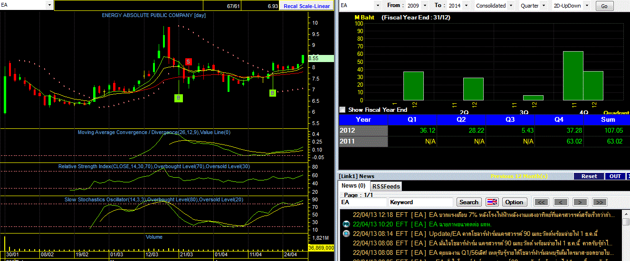
Task: Click the Slow Stochastics Oscillator label
Action: [154, 199]
